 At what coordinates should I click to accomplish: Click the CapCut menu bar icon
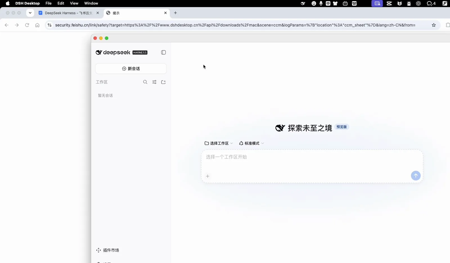point(389,3)
